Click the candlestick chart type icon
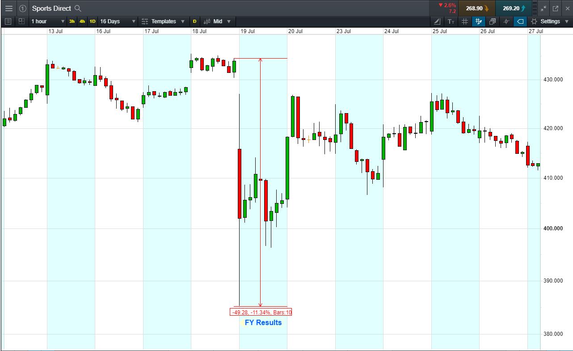 (x=207, y=21)
